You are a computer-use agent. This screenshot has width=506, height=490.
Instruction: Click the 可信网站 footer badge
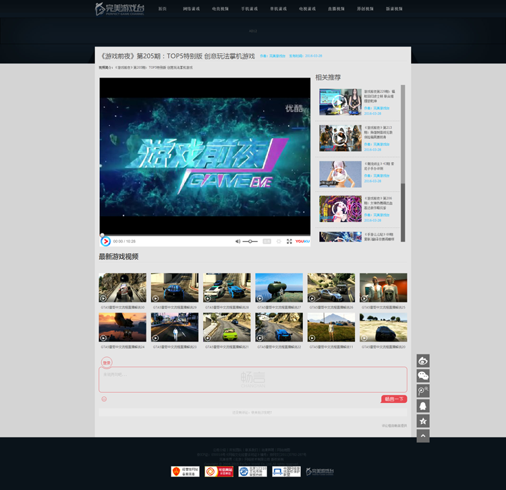pyautogui.click(x=219, y=472)
